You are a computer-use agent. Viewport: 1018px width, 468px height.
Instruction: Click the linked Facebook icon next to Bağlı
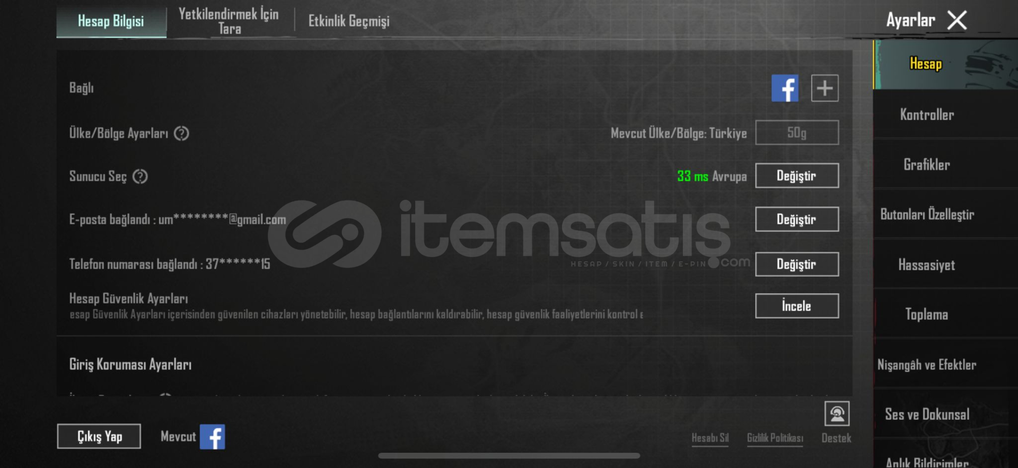(785, 88)
